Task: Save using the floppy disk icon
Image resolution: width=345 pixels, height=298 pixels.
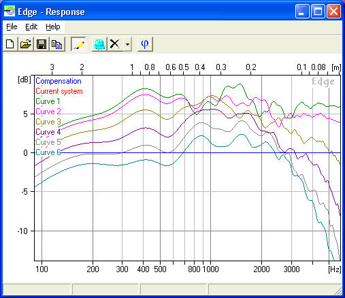Action: [x=42, y=44]
